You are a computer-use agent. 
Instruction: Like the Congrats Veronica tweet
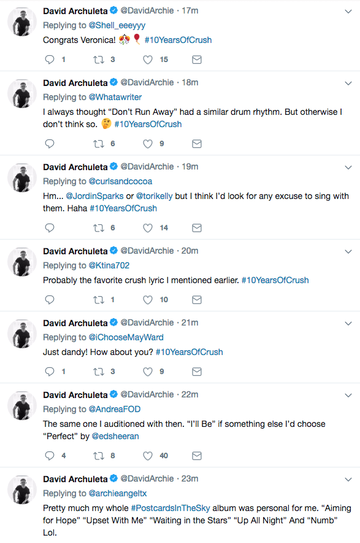pyautogui.click(x=147, y=60)
